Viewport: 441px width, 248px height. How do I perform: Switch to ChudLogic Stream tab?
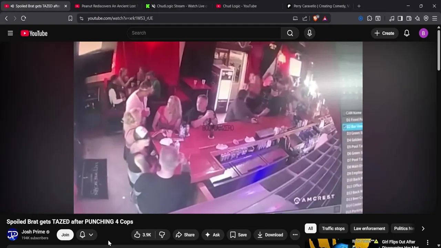176,6
